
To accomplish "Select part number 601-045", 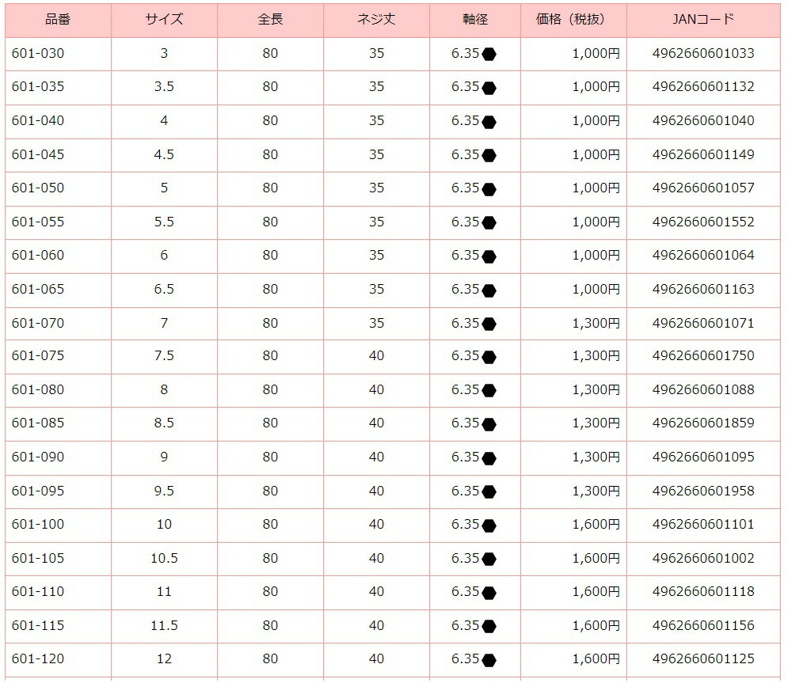I will pyautogui.click(x=38, y=154).
